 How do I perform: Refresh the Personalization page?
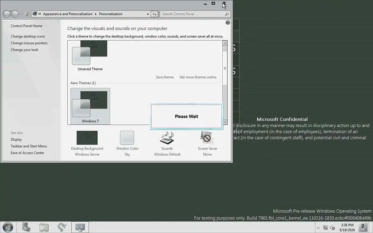(x=154, y=14)
